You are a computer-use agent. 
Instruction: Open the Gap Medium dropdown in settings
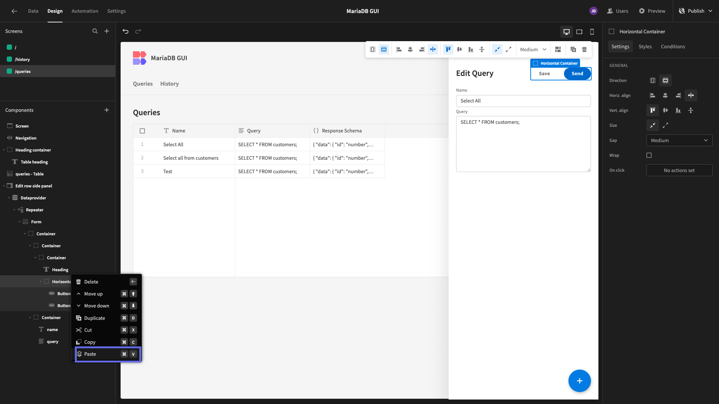pyautogui.click(x=679, y=140)
